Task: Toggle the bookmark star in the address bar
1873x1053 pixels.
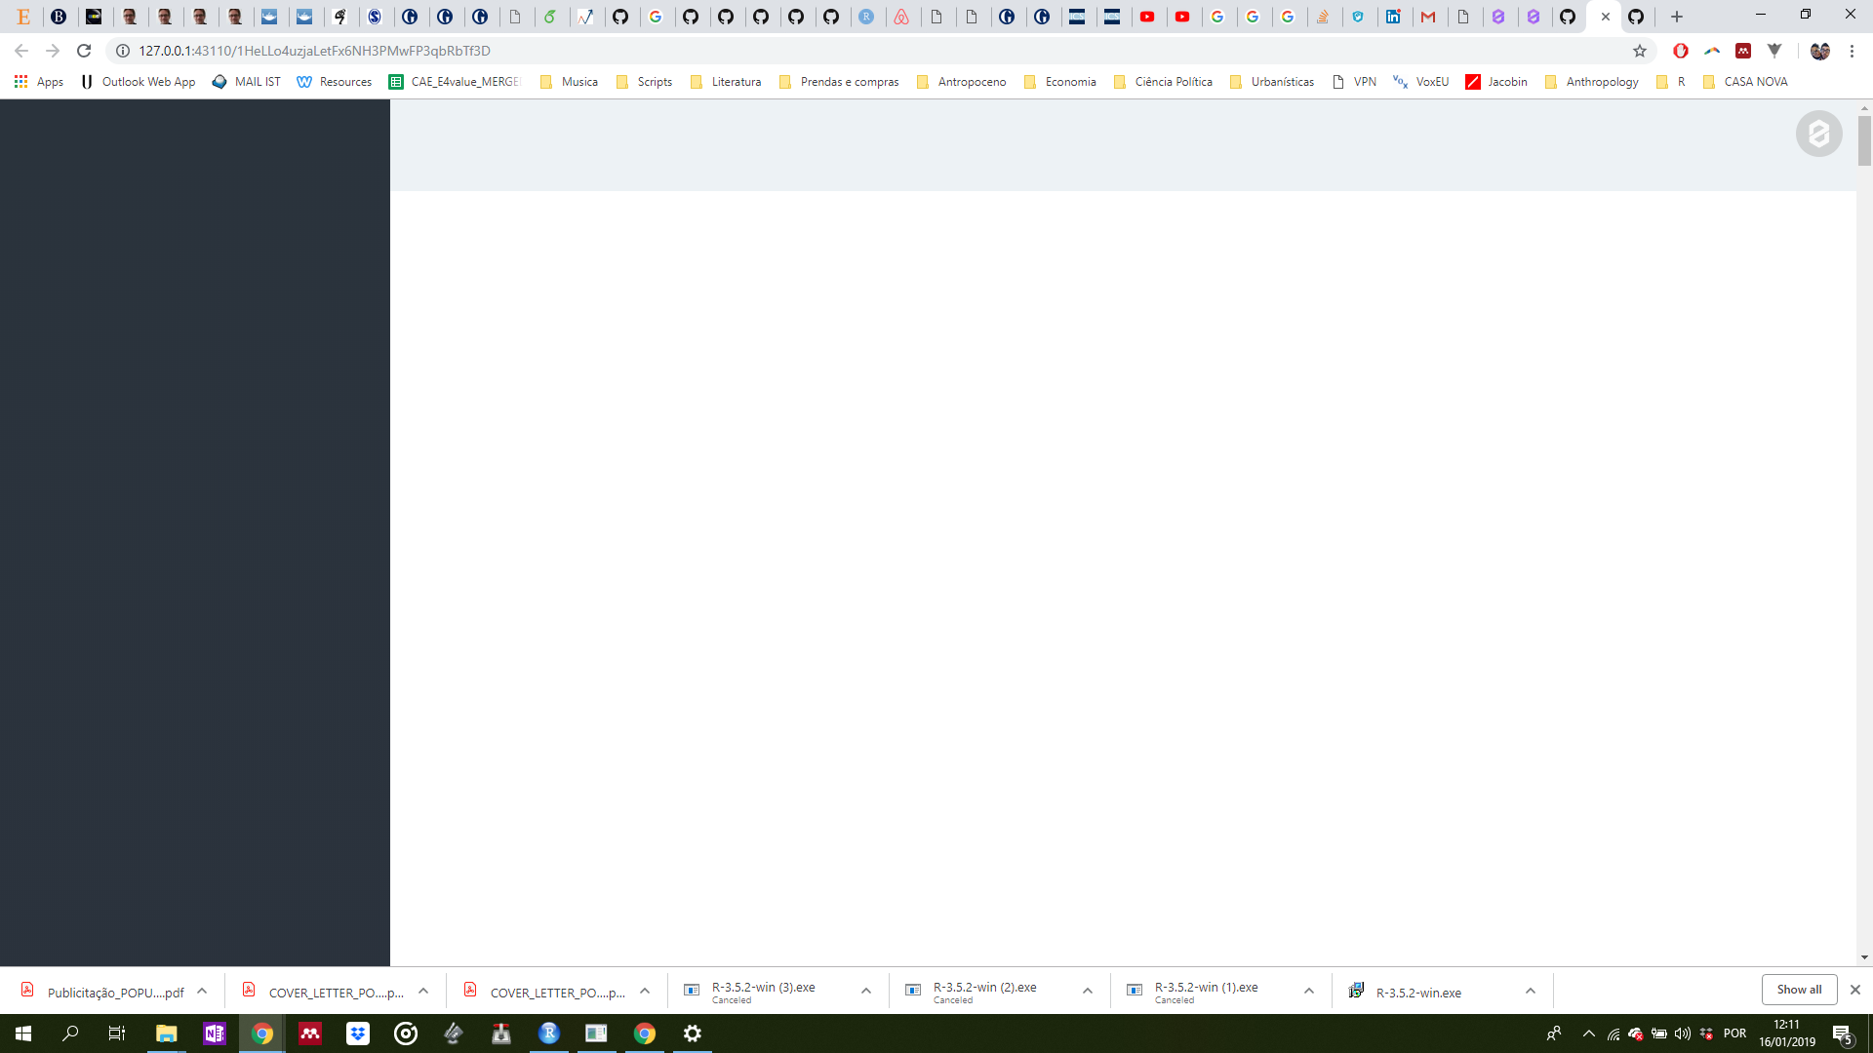Action: (x=1639, y=51)
